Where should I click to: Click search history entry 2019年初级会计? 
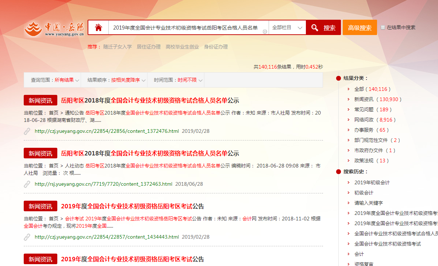[x=372, y=182]
